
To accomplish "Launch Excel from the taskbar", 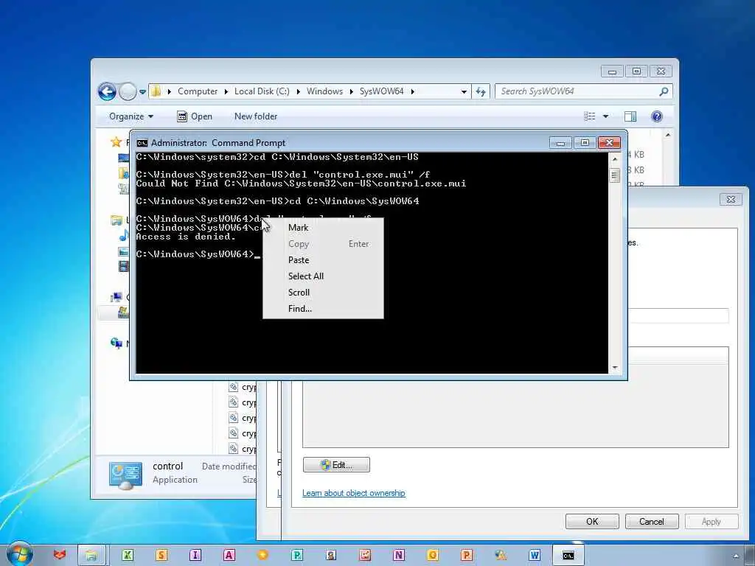I will pos(127,555).
